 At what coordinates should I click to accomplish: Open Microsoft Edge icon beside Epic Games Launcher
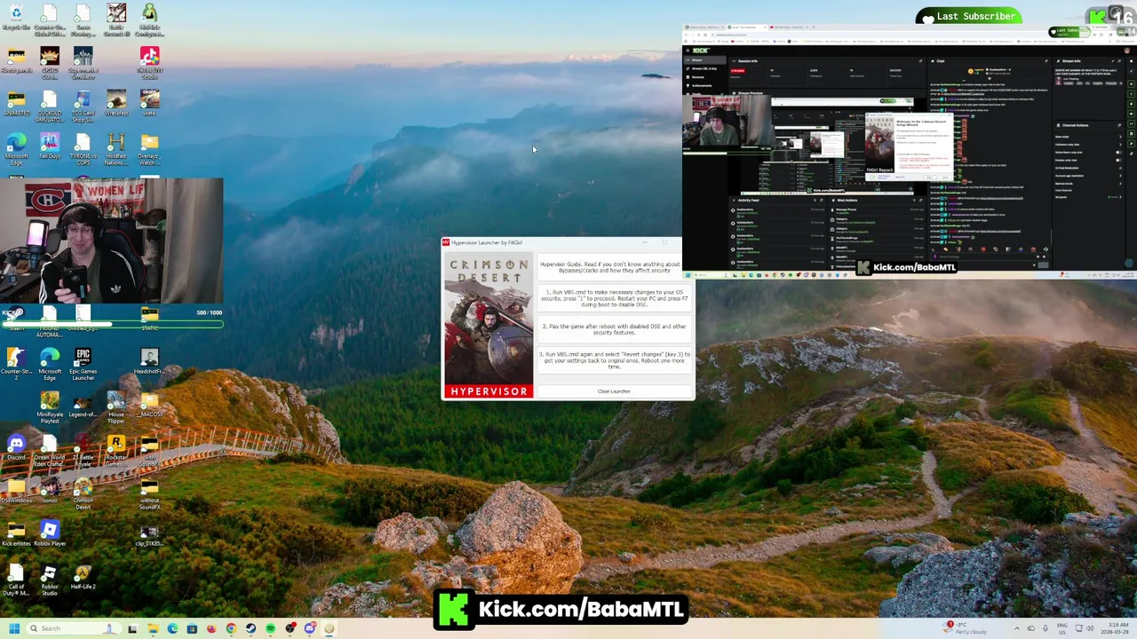(50, 363)
